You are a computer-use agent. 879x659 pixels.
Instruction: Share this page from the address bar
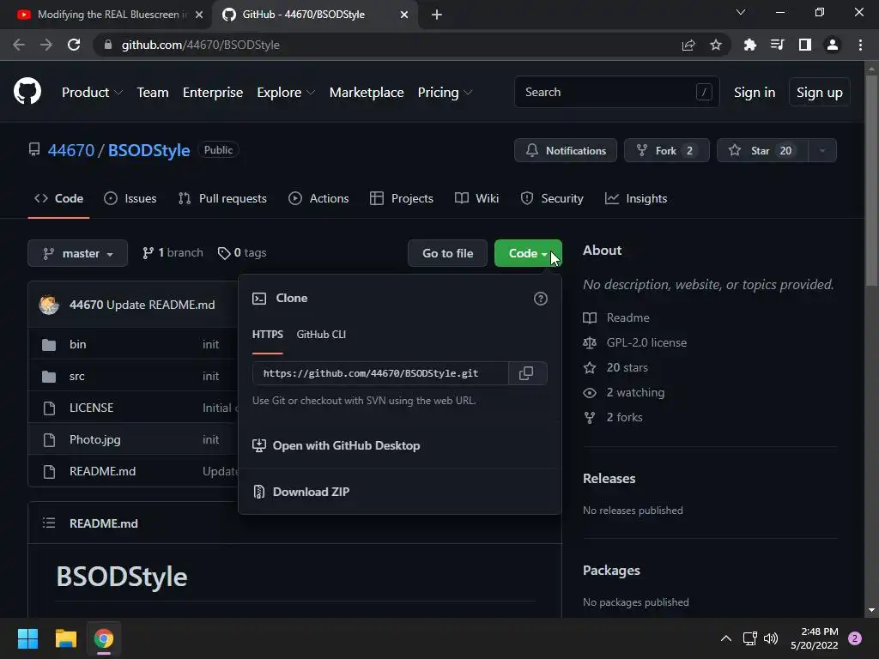[688, 45]
